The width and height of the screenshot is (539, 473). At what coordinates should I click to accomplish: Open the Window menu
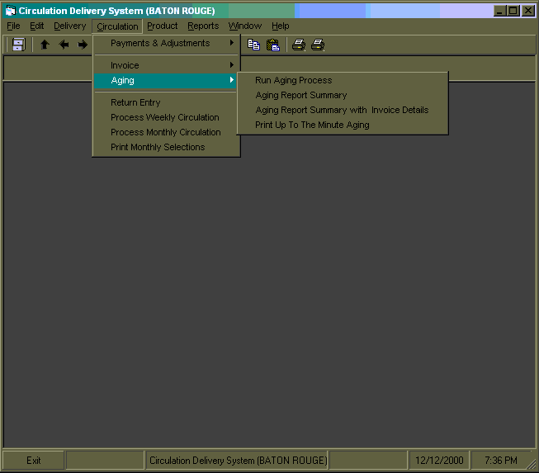(245, 26)
